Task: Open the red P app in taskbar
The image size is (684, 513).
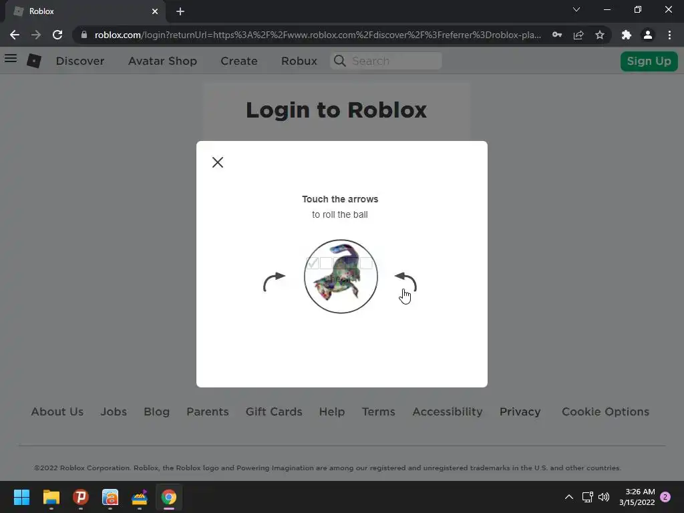Action: coord(81,497)
